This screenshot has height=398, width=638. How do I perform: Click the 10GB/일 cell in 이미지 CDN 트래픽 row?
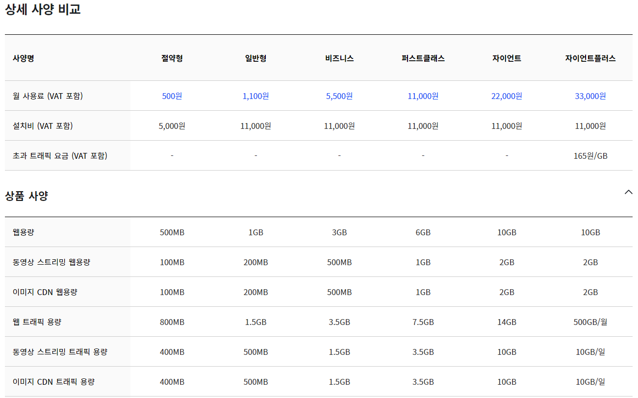[590, 382]
